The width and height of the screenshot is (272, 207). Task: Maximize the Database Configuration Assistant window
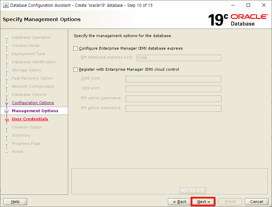248,5
